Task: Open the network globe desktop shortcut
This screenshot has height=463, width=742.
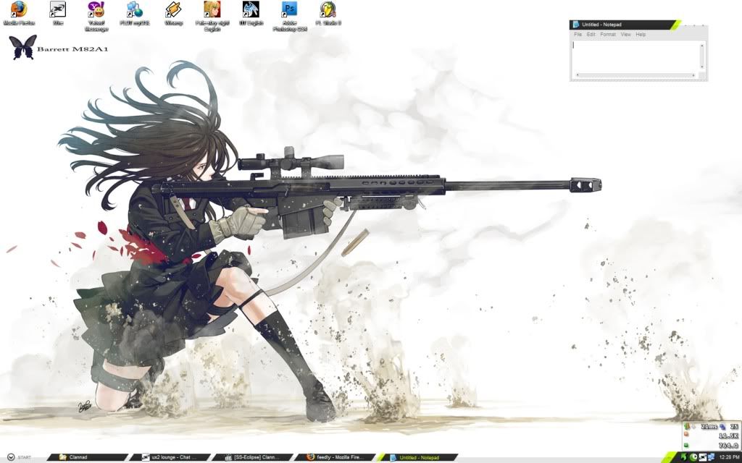Action: [x=135, y=13]
